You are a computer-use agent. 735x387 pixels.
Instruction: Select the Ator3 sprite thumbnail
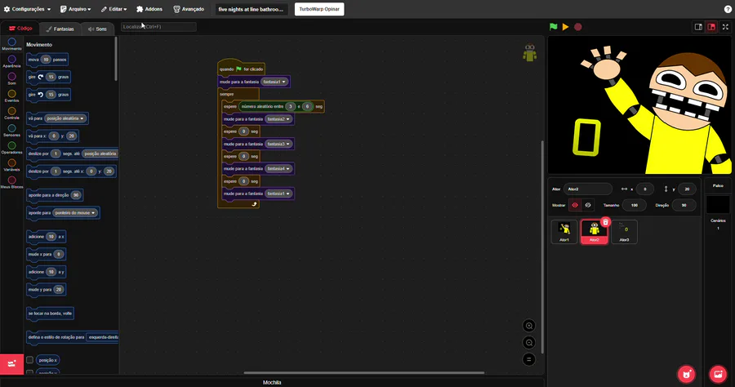pyautogui.click(x=625, y=232)
